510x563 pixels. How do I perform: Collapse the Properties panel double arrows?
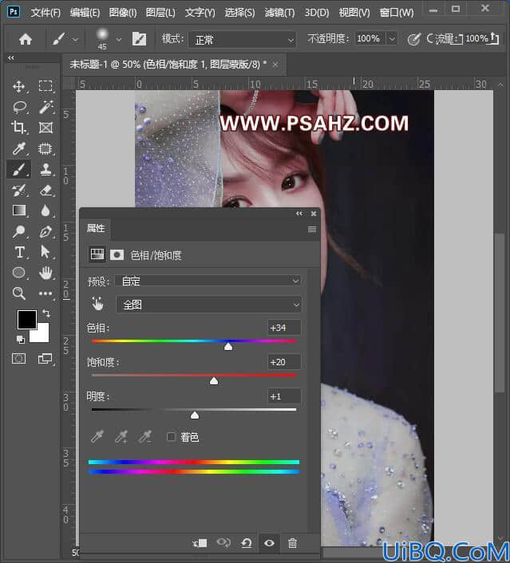point(299,214)
